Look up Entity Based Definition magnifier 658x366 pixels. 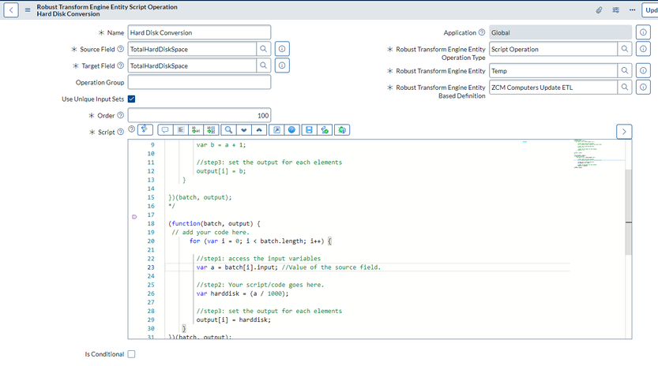(624, 88)
